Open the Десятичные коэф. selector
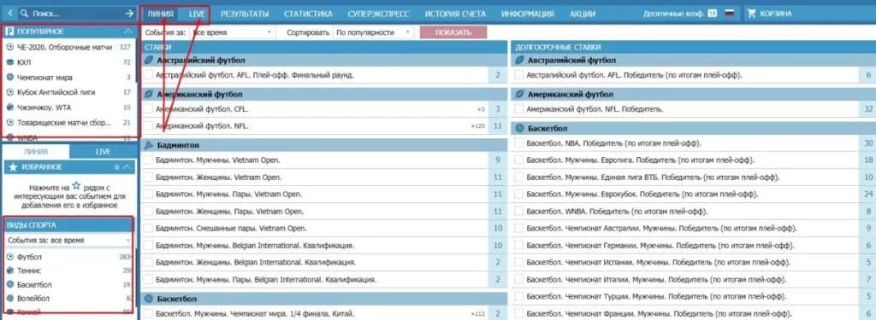The width and height of the screenshot is (876, 320). pos(680,14)
